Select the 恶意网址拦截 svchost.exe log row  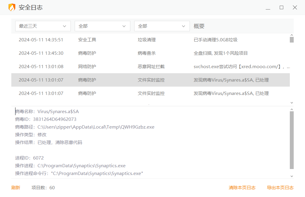tap(150, 67)
